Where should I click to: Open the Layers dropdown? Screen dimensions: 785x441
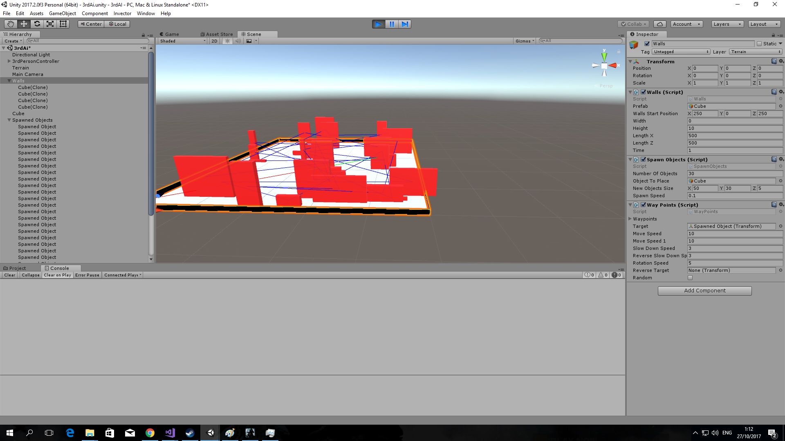click(x=727, y=24)
